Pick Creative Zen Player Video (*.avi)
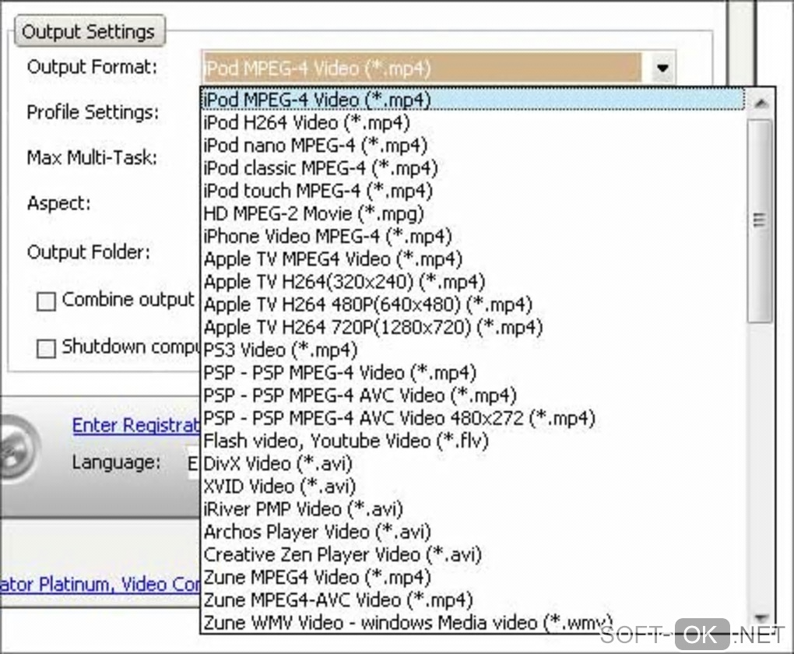 [x=473, y=554]
